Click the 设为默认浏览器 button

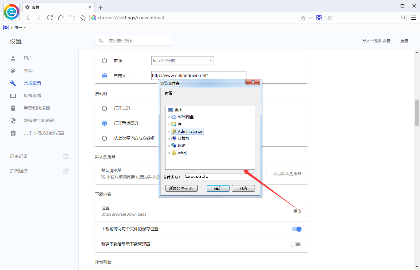click(x=287, y=174)
